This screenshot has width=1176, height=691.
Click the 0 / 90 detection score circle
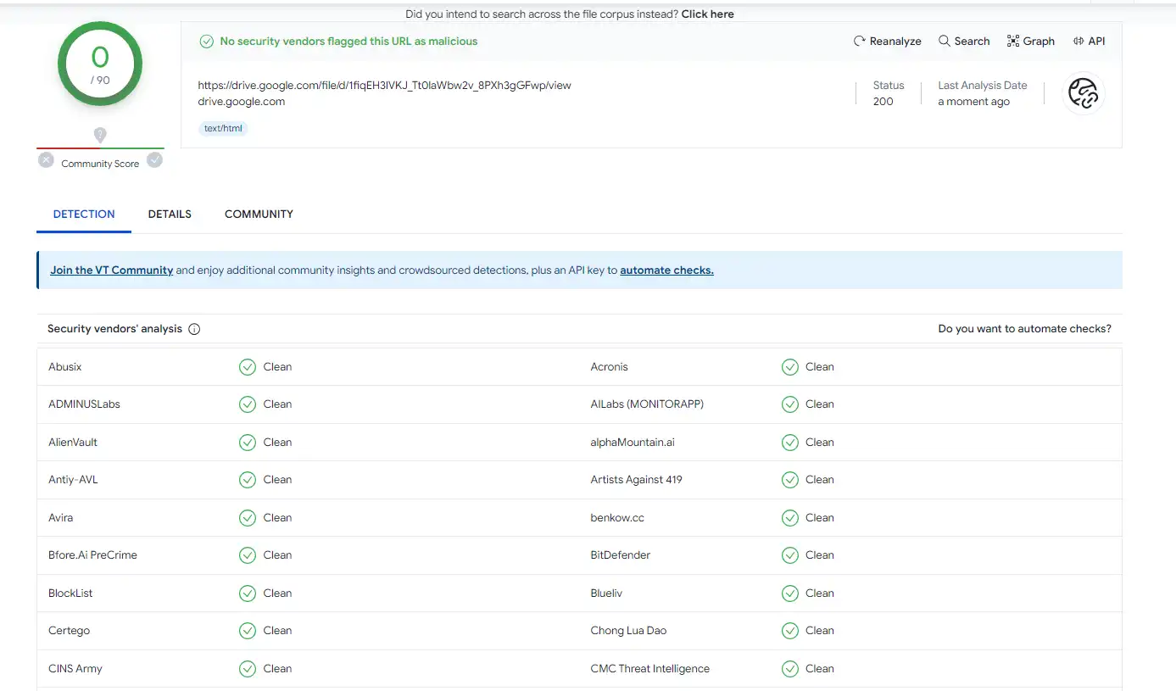(100, 64)
